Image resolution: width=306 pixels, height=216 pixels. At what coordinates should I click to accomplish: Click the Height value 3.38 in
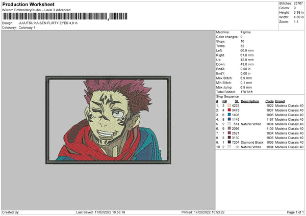tap(298, 12)
